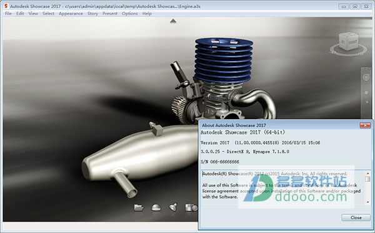Screen dimensions: 375x233
Task: Open the Story menu
Action: tap(92, 14)
